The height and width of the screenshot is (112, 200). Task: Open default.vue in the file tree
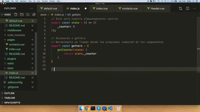[18, 21]
